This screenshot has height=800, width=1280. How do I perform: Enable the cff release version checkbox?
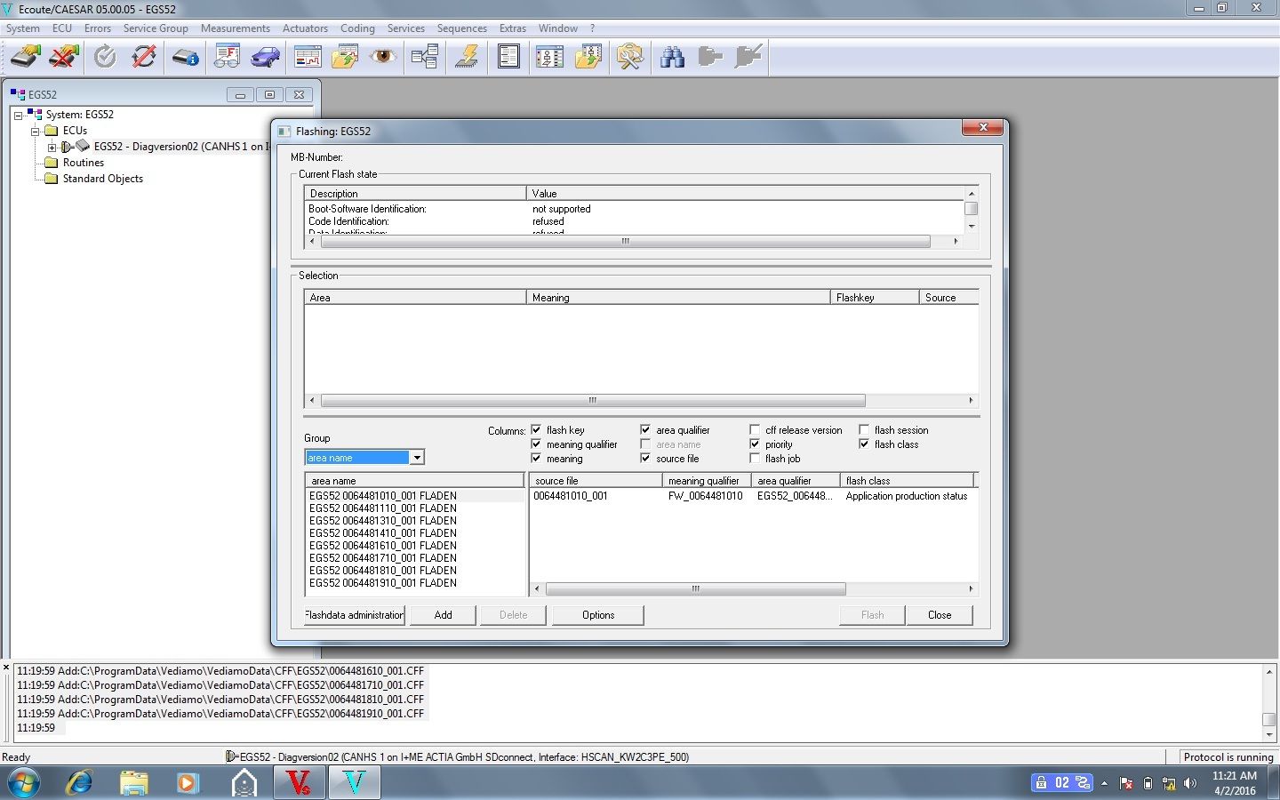point(755,430)
